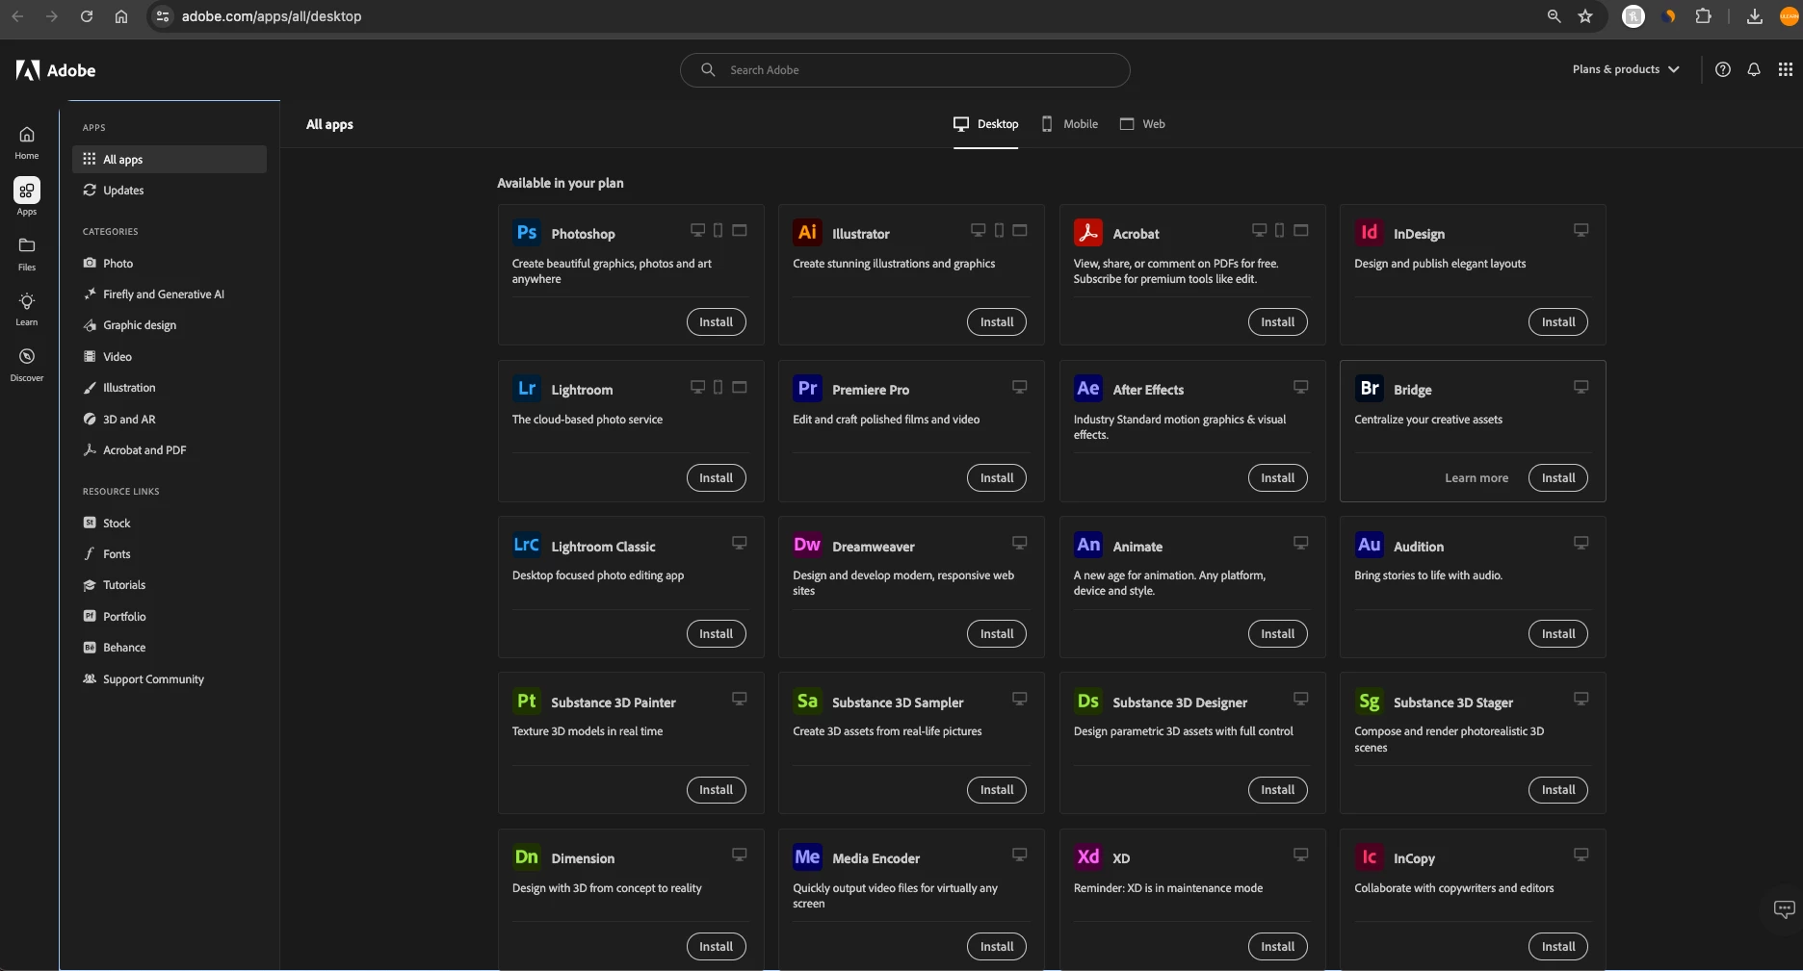Bookmark this page with star icon

1585,16
